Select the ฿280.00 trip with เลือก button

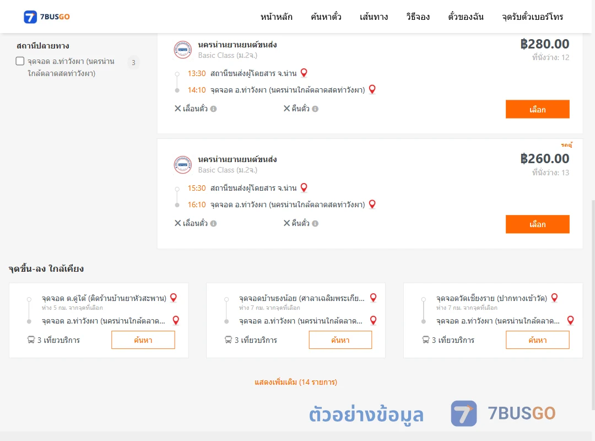click(537, 109)
